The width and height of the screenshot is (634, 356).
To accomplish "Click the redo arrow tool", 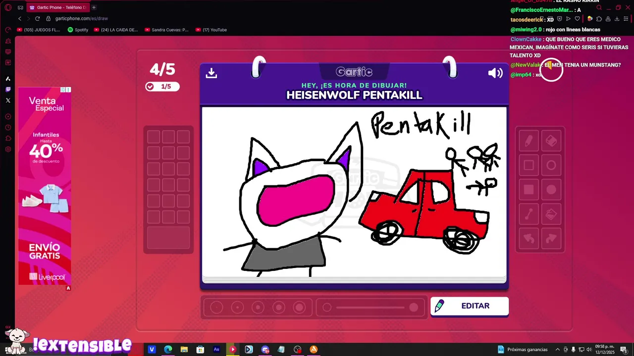I will pos(551,238).
